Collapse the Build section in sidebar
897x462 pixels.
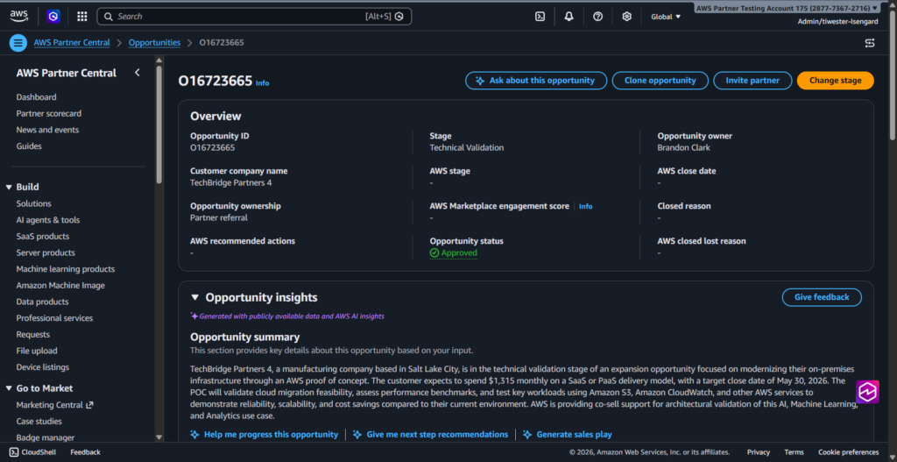9,187
